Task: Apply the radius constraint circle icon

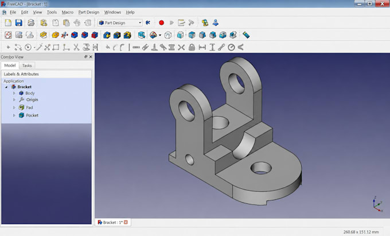Action: [231, 47]
